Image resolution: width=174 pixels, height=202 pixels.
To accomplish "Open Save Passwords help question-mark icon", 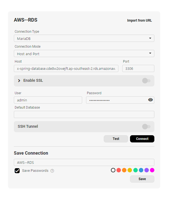I will pyautogui.click(x=52, y=171).
